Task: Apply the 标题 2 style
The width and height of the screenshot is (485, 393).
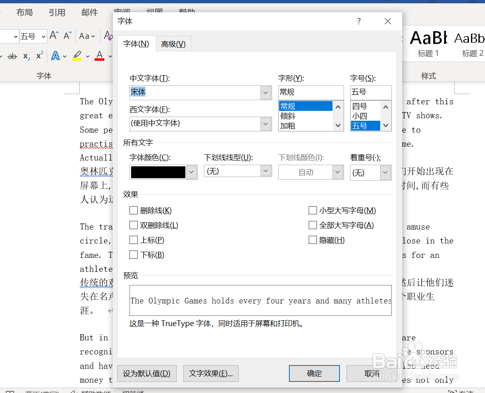Action: [470, 44]
